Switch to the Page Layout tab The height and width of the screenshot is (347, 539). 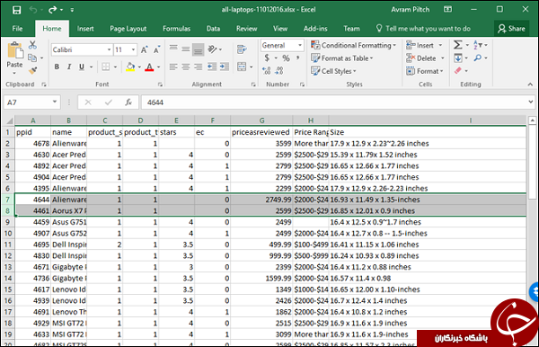coord(128,29)
